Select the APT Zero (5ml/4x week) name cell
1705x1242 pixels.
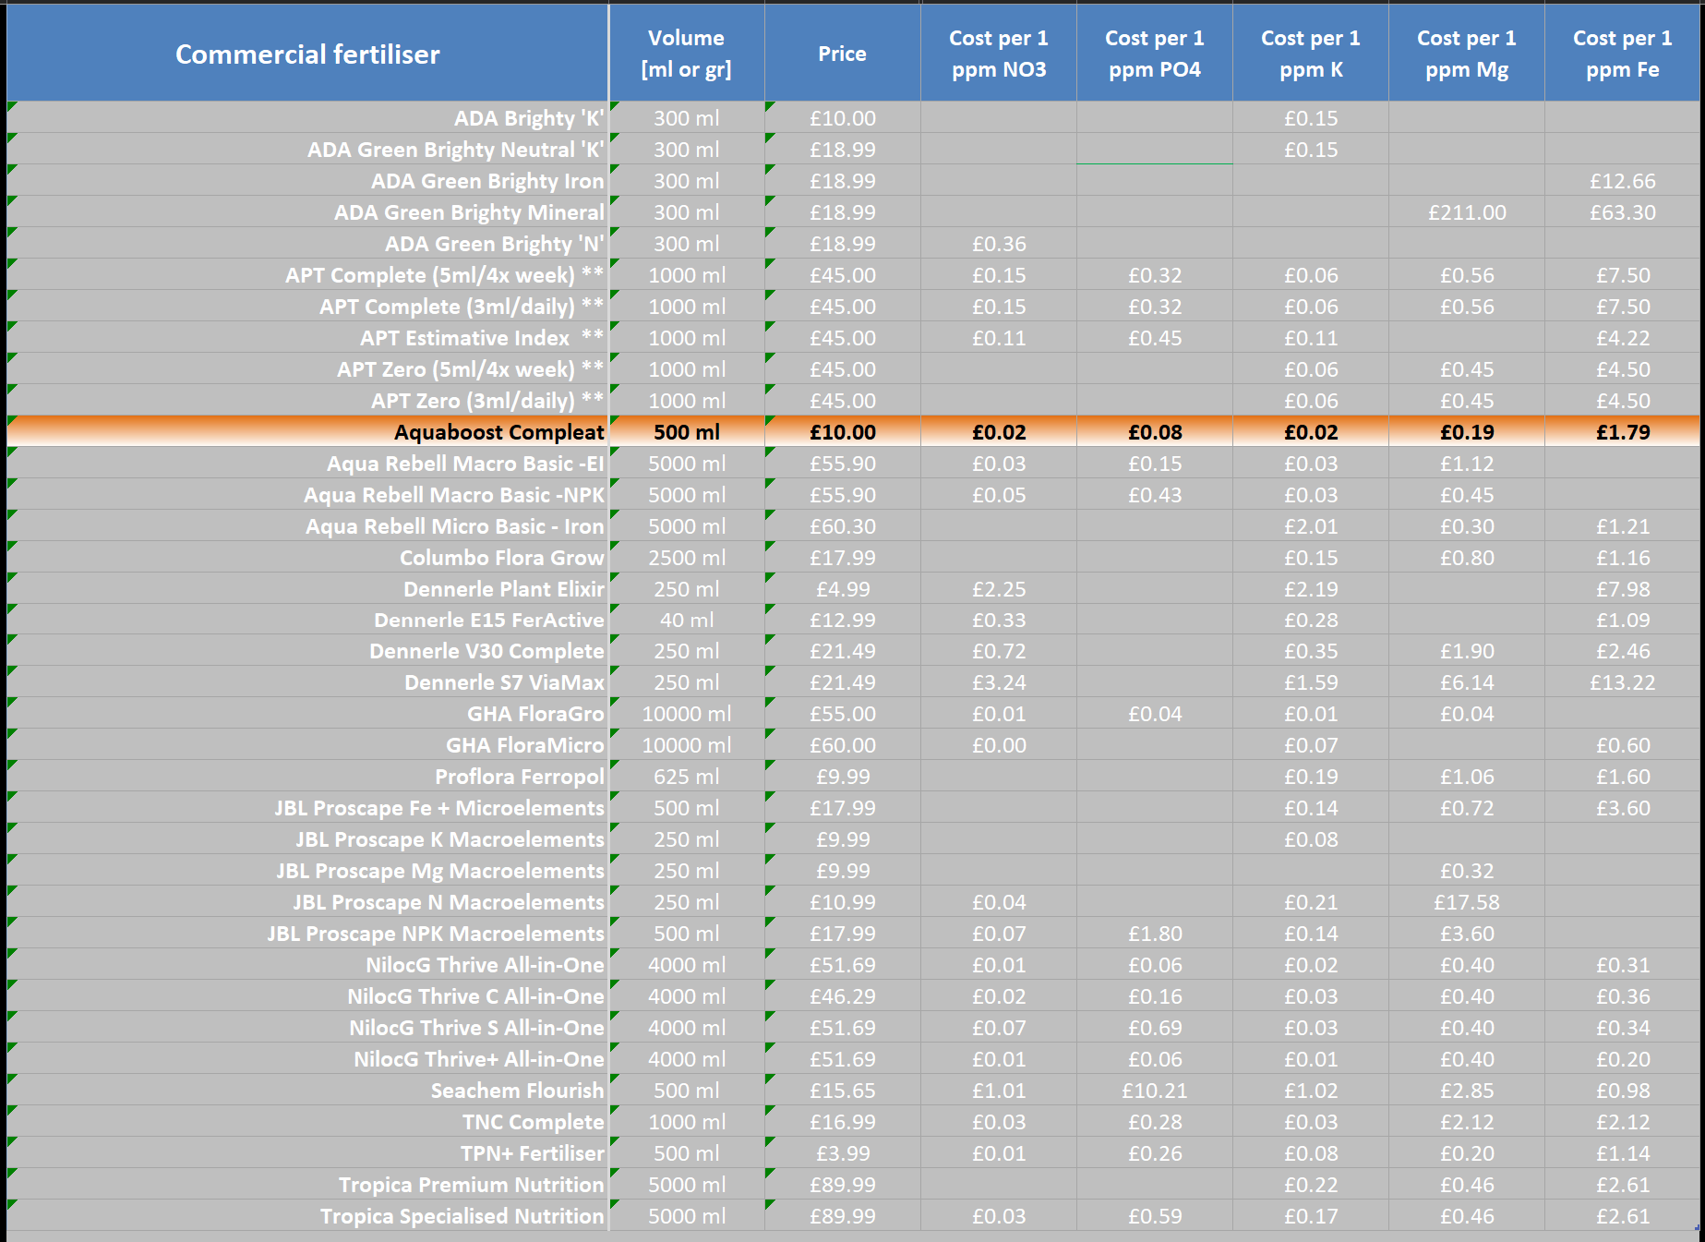coord(307,369)
